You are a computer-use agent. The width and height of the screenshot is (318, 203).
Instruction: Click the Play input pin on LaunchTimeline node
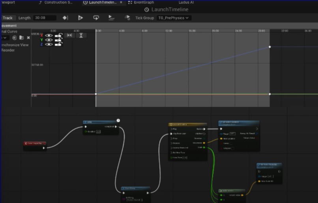pyautogui.click(x=171, y=129)
